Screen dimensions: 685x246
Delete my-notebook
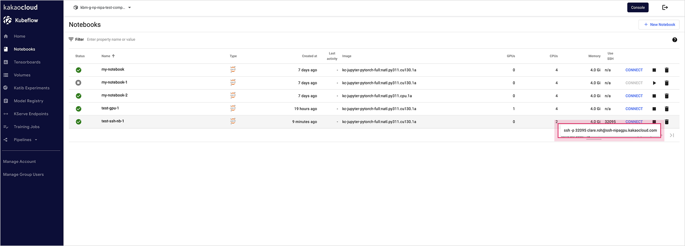tap(666, 70)
